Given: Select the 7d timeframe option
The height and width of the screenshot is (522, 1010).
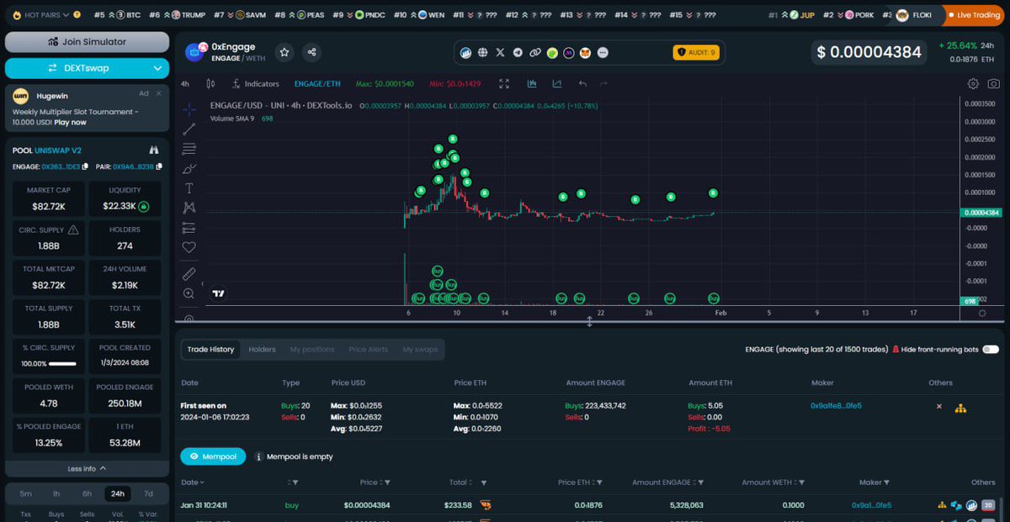Looking at the screenshot, I should coord(149,493).
